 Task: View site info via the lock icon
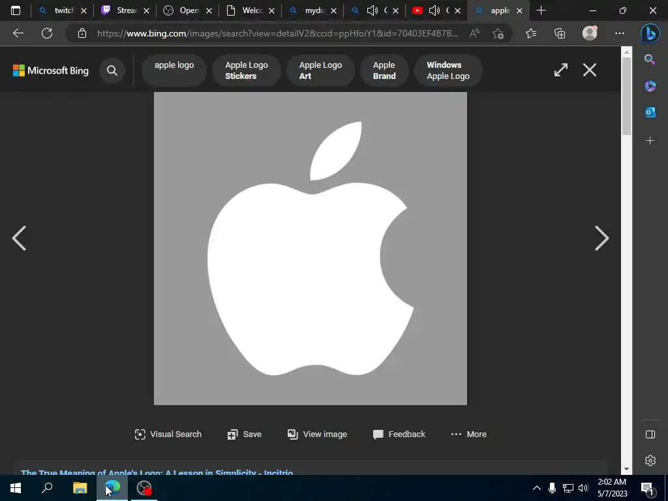[x=82, y=33]
